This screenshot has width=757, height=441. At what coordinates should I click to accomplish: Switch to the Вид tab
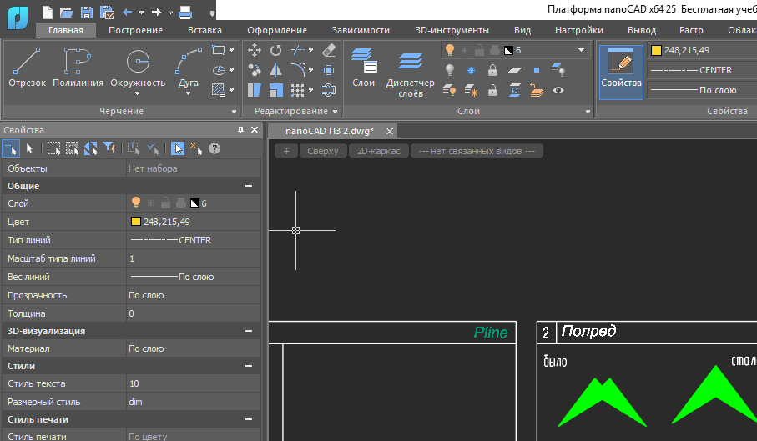click(x=522, y=30)
